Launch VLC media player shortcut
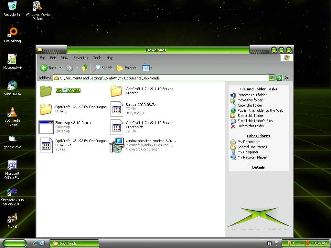This screenshot has height=248, width=331. pyautogui.click(x=13, y=117)
